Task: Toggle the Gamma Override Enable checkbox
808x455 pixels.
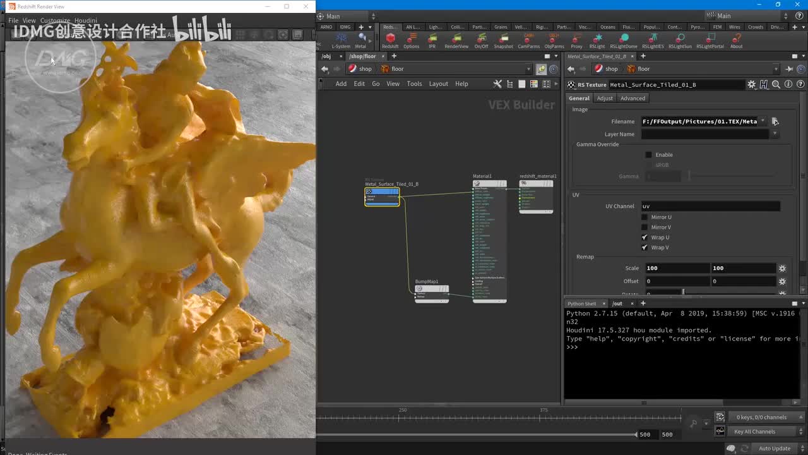Action: pyautogui.click(x=648, y=155)
